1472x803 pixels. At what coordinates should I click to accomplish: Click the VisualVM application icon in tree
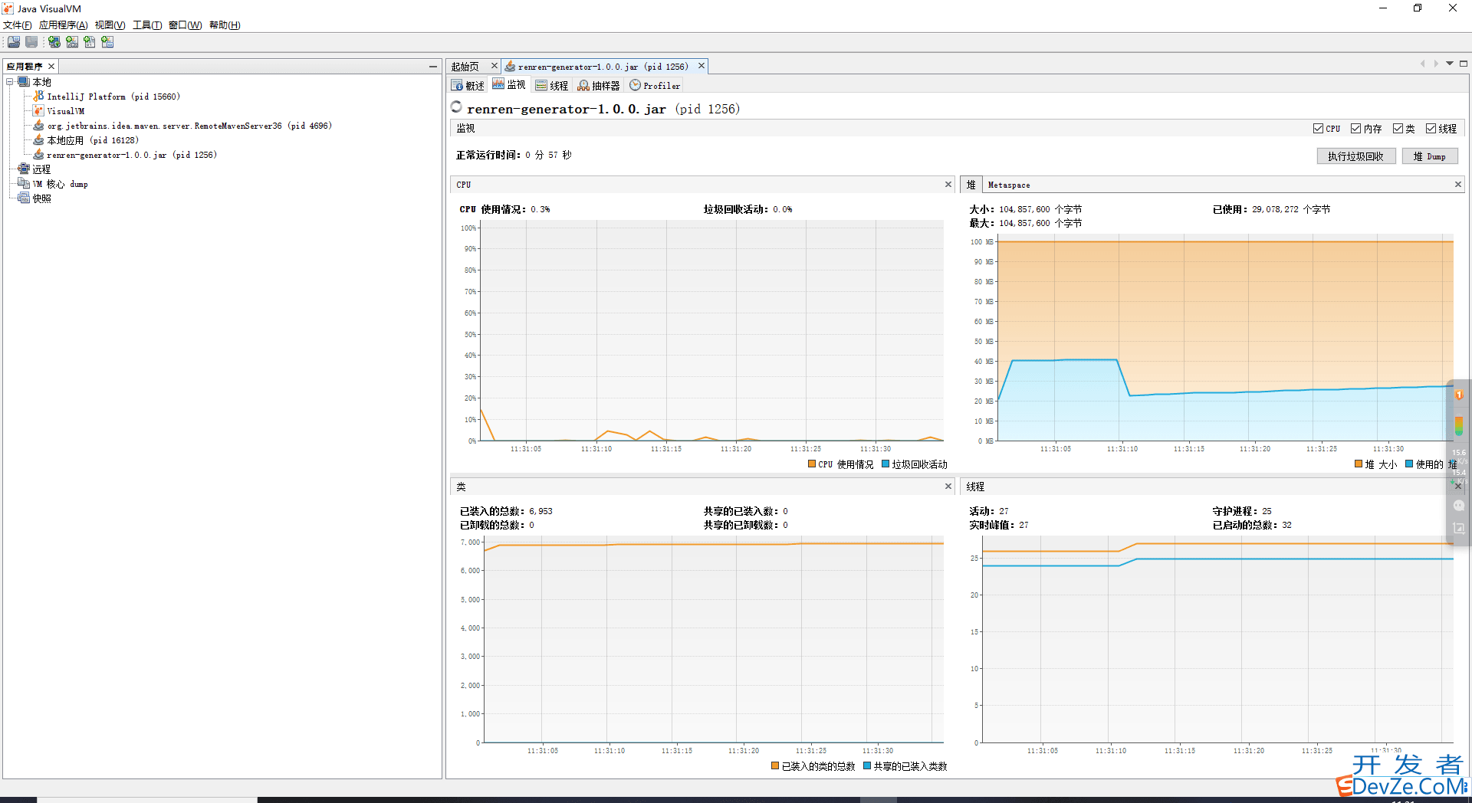pyautogui.click(x=38, y=111)
